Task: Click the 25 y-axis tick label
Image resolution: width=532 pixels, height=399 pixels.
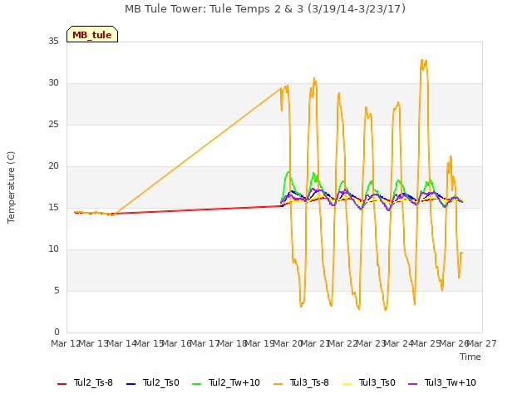Action: [53, 125]
